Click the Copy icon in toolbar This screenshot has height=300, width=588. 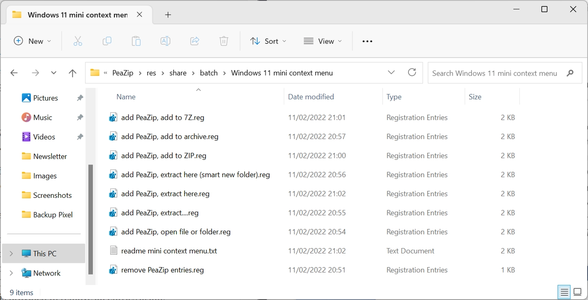pyautogui.click(x=107, y=41)
